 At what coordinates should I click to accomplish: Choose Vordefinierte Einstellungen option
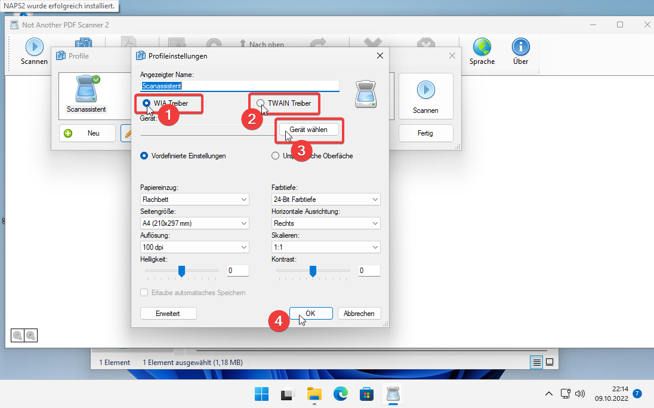(144, 156)
